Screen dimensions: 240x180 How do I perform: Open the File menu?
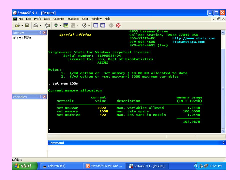pos(21,19)
